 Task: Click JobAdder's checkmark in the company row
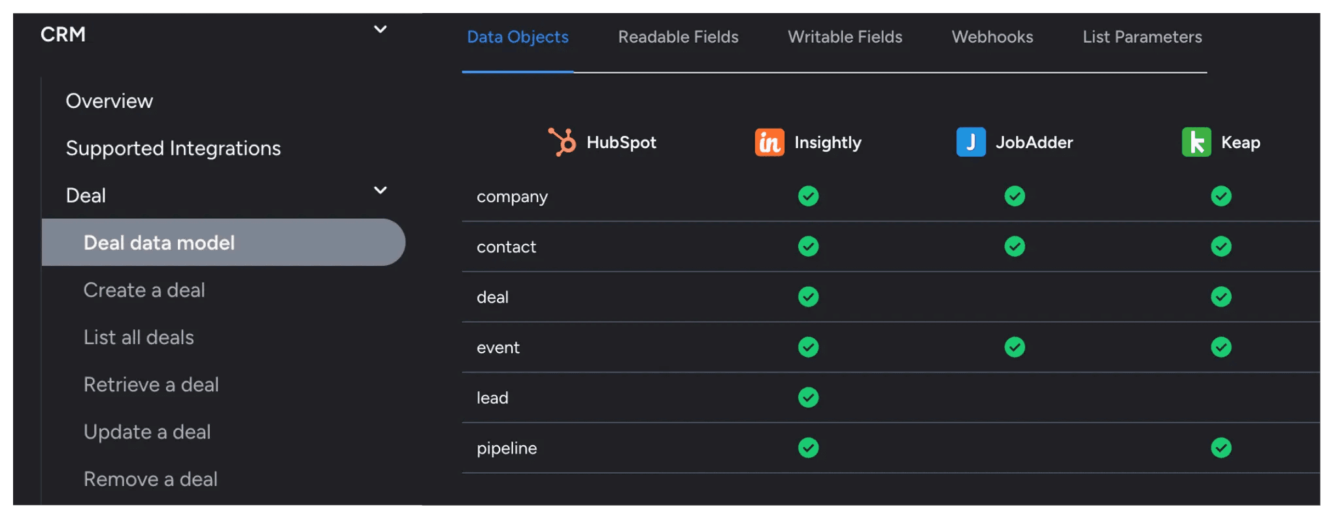click(1015, 196)
